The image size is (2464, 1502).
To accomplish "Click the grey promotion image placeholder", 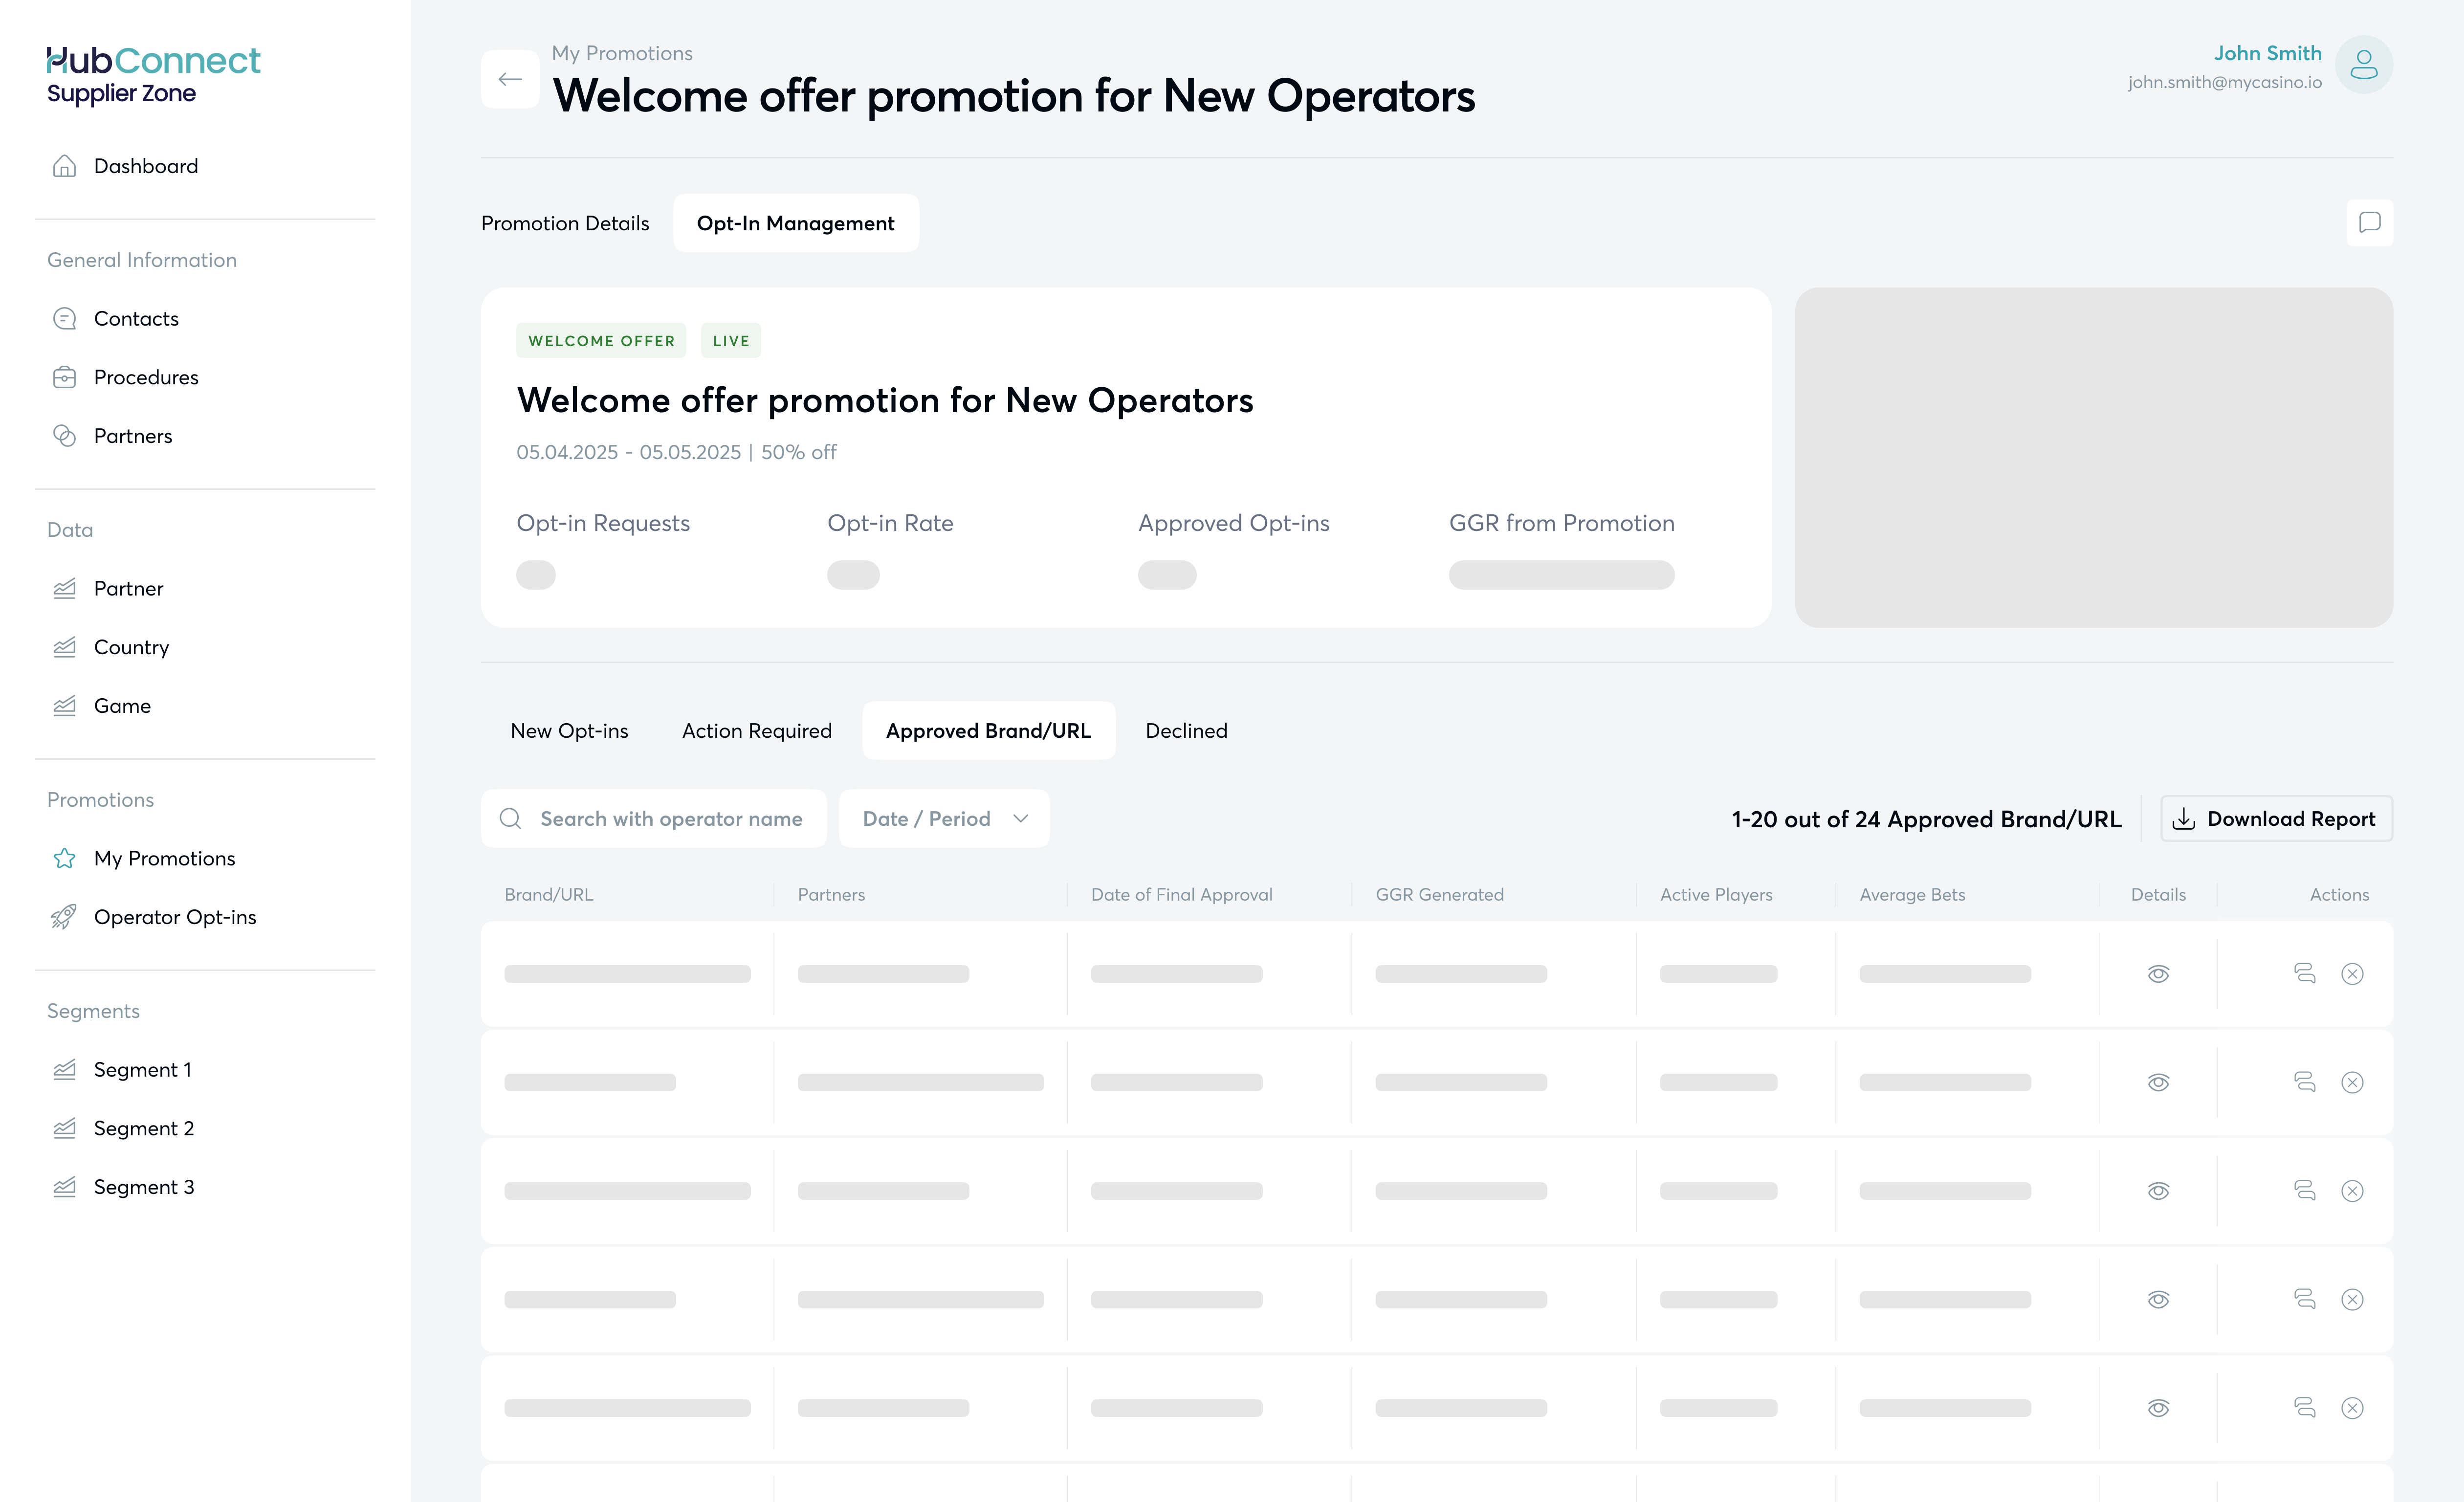I will (2093, 458).
